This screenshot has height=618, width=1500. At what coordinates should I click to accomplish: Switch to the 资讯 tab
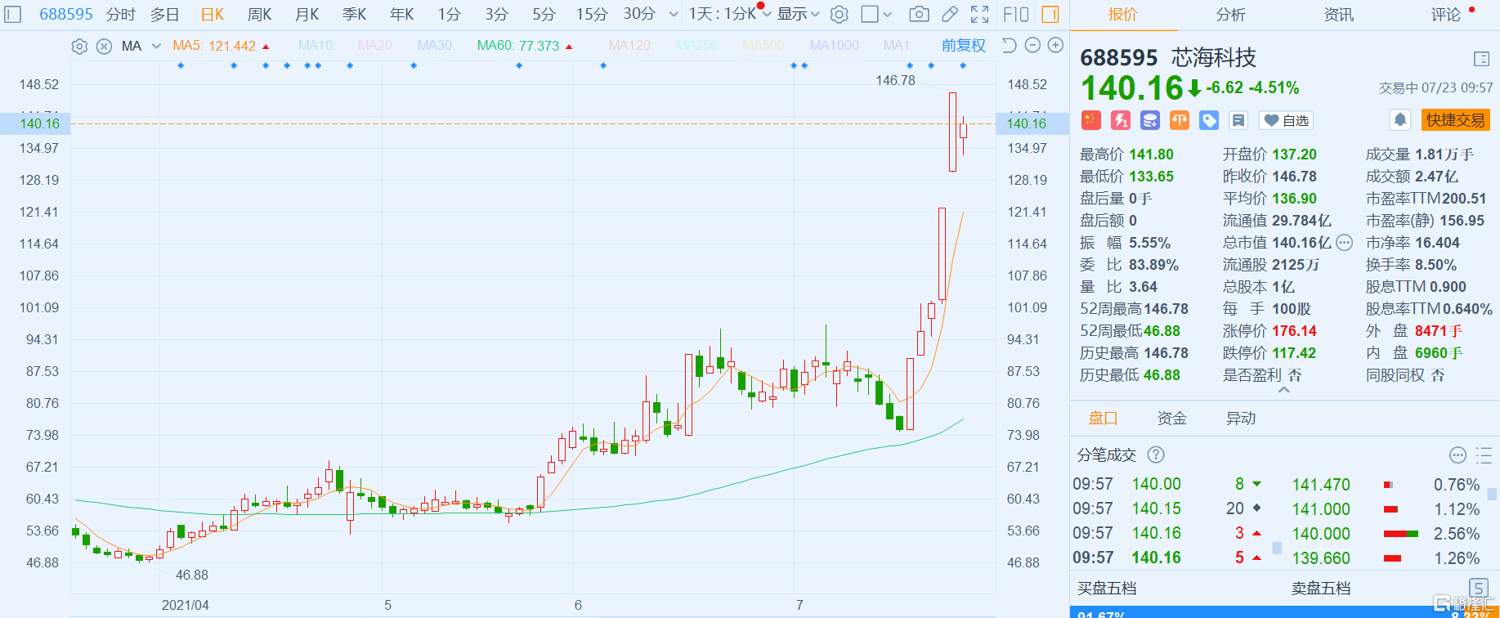click(x=1339, y=15)
